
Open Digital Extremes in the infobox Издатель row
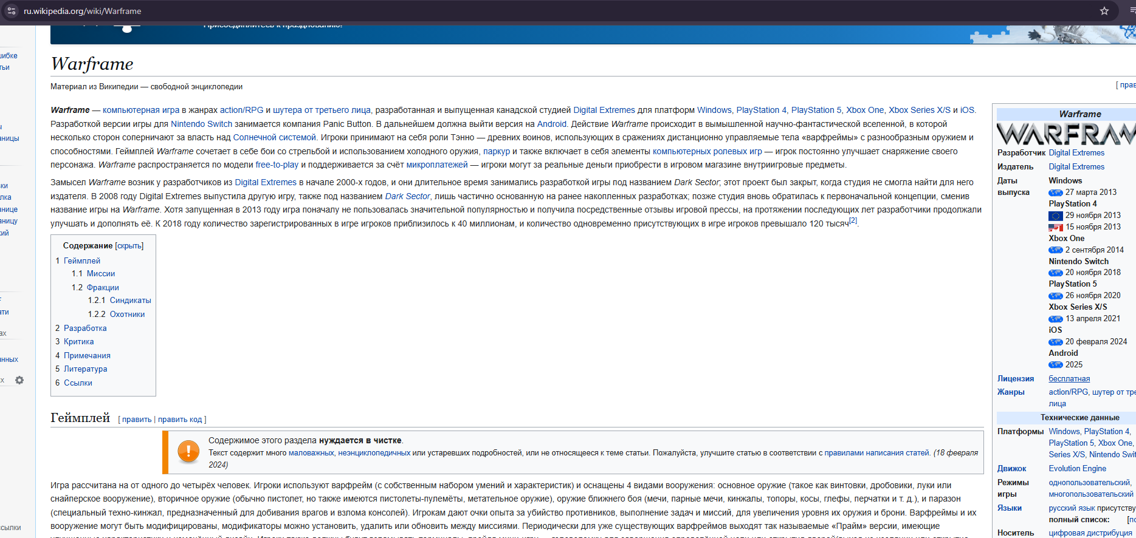pos(1076,167)
